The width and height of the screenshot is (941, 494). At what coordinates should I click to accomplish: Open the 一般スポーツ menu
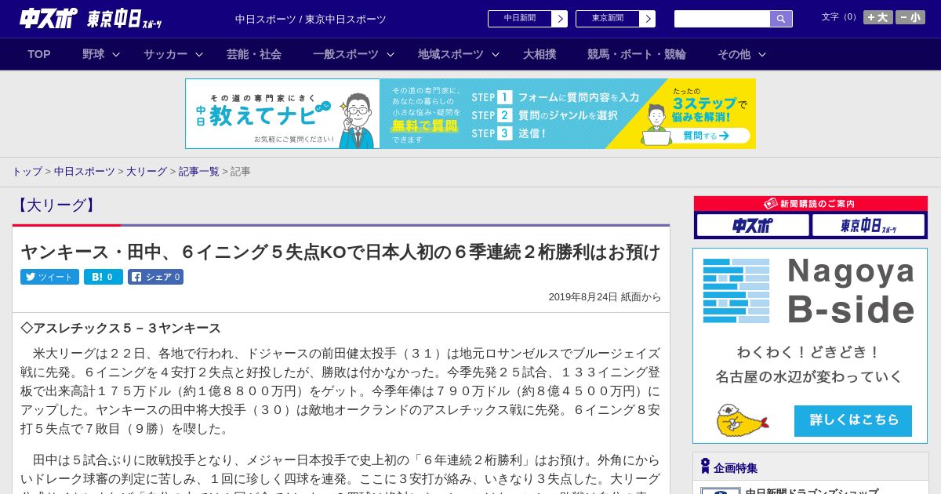[346, 54]
